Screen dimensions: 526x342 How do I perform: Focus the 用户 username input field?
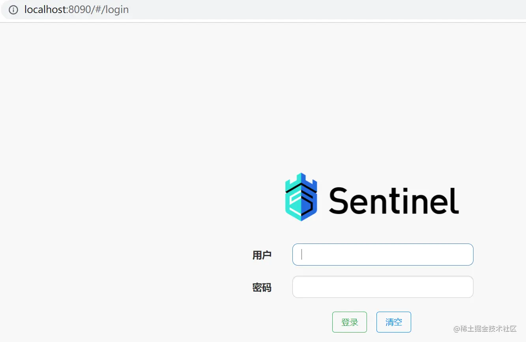tap(383, 255)
